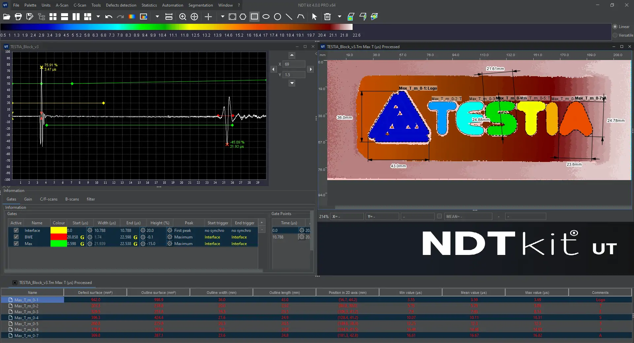Click the X coordinate field showing 69

[x=294, y=64]
